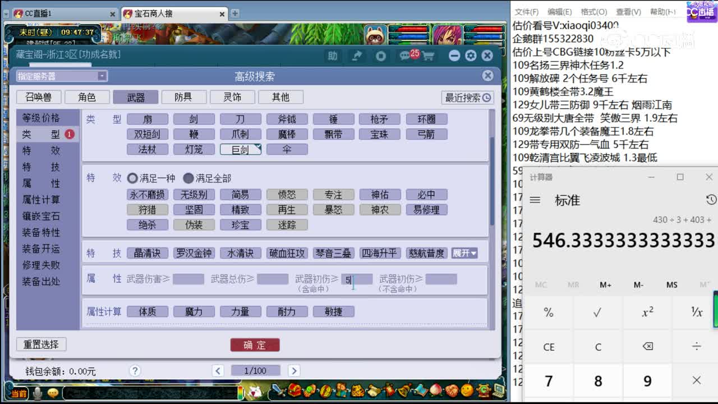Toggle 永不磨损 special effect
The height and width of the screenshot is (404, 718).
[148, 195]
